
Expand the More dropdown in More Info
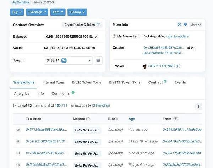click(196, 25)
